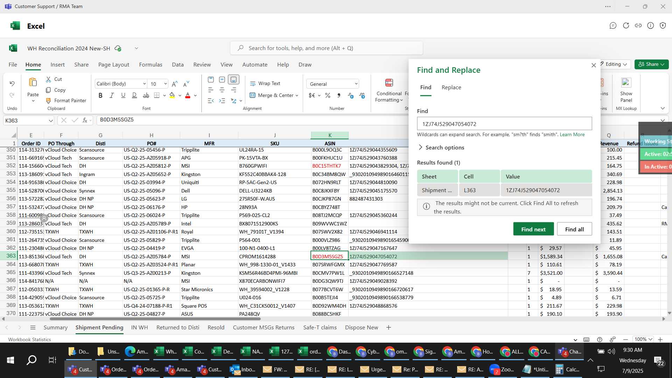The image size is (672, 378).
Task: Click the Find all button
Action: (574, 229)
